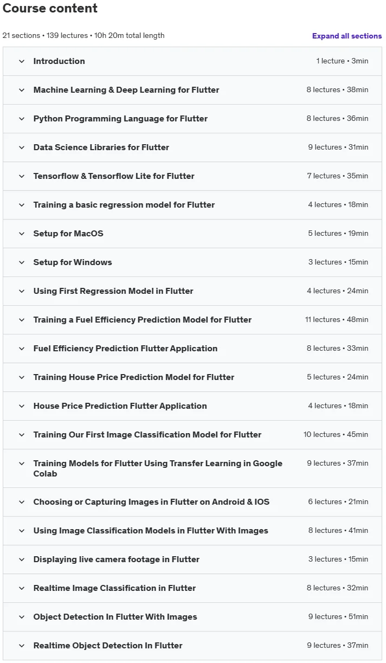Click chevron for House Price Prediction Flutter Application
The width and height of the screenshot is (386, 663).
click(22, 406)
